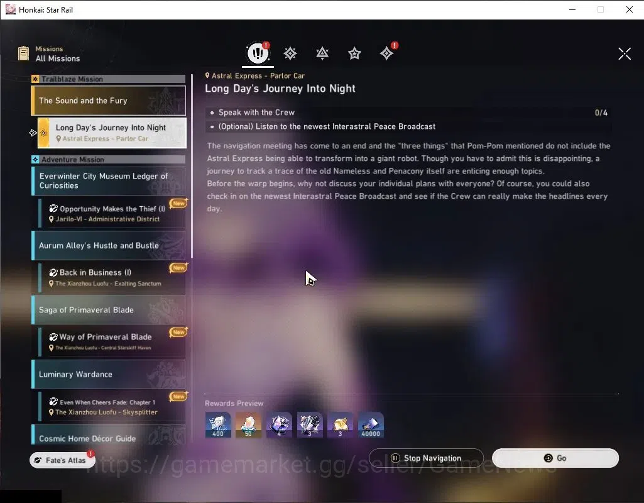Open the four-point star filter with red badge

386,53
